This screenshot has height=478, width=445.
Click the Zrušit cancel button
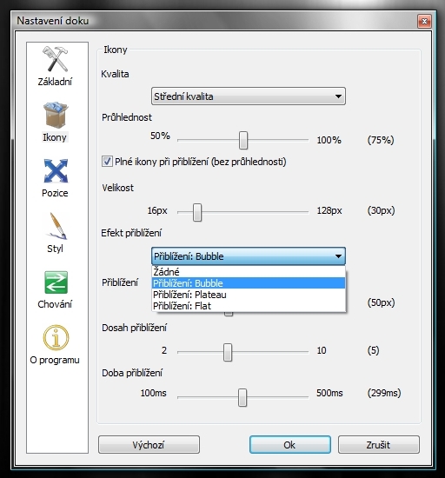[379, 445]
